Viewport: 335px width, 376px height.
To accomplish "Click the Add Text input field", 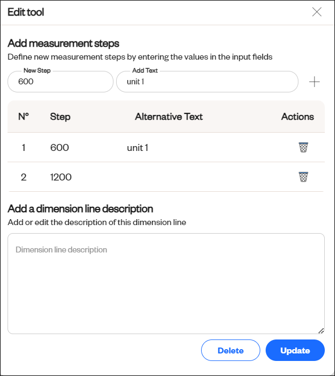I will (208, 82).
